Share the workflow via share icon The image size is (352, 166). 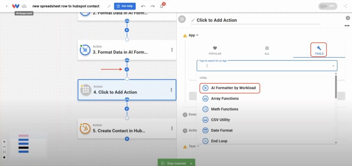pos(345,6)
